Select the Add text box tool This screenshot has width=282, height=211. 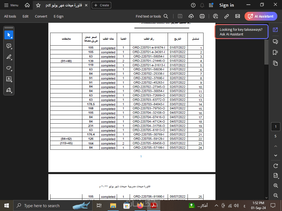(x=9, y=79)
